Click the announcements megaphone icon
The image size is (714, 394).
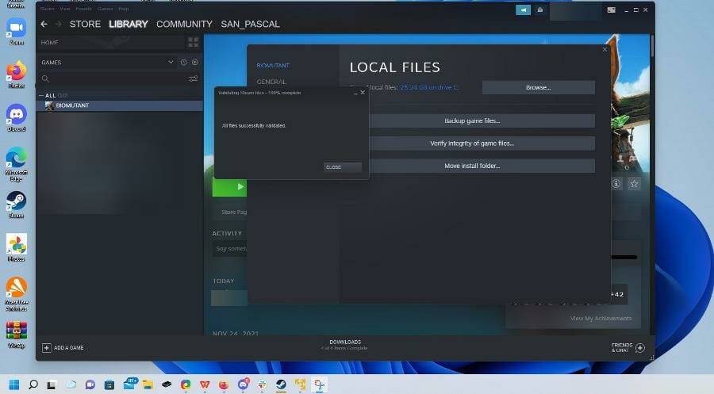pos(524,10)
